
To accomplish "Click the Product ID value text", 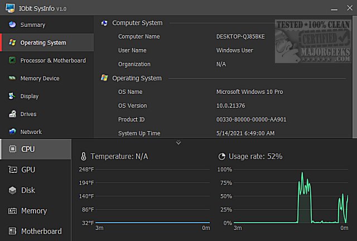I will pos(243,119).
